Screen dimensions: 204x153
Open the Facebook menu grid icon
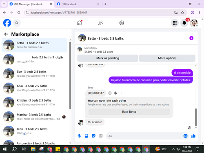tap(175, 23)
